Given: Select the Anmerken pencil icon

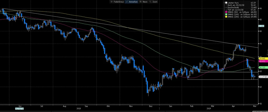Looking at the screenshot, I should 126,2.
